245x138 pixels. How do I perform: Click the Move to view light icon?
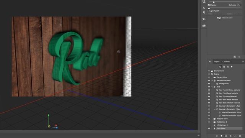click(219, 18)
